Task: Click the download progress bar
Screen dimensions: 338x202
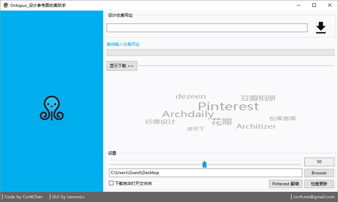Action: (x=220, y=52)
